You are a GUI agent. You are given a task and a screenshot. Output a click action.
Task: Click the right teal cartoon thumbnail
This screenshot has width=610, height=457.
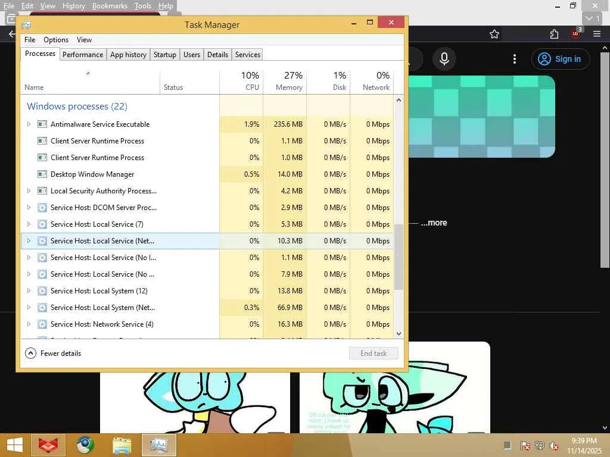tap(395, 388)
